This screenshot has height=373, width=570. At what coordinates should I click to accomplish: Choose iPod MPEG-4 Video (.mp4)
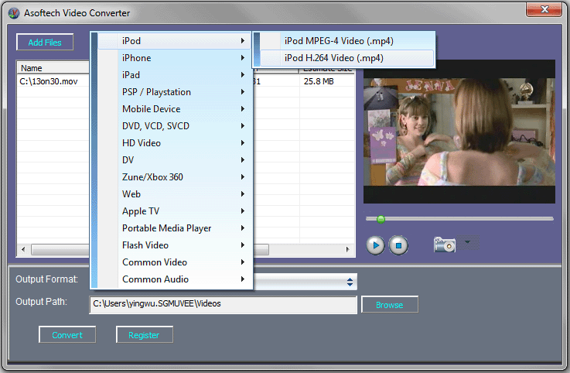click(347, 41)
